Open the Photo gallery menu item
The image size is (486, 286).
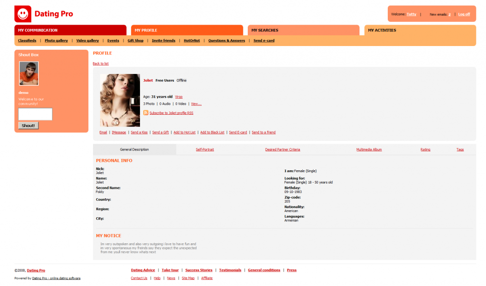56,40
